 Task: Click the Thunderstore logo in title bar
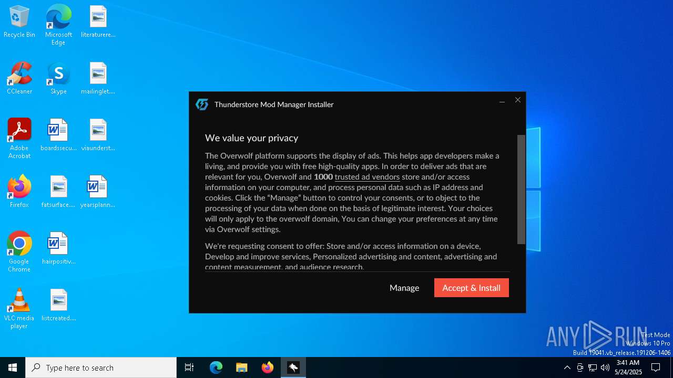pos(202,104)
